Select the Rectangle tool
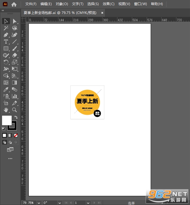 click(x=6, y=48)
